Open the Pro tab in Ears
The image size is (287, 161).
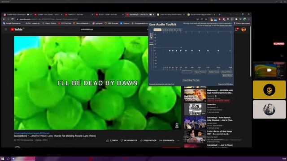point(180,30)
